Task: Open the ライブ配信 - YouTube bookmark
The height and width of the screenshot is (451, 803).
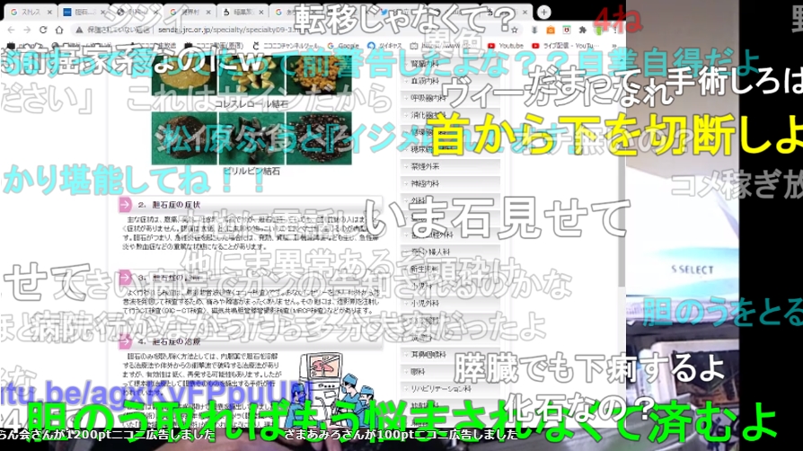Action: (x=566, y=46)
